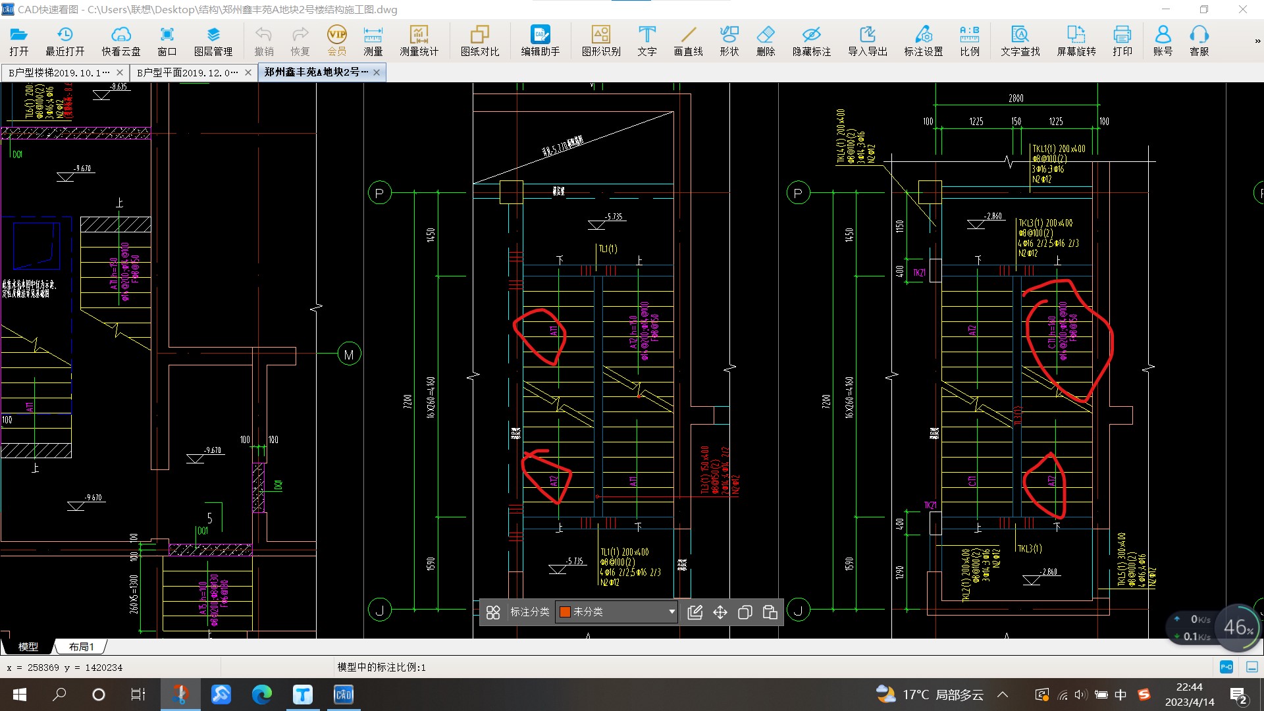Screen dimensions: 1264x711
Task: Select the 郑州鑫丰苑A地块2号 tab
Action: (316, 72)
